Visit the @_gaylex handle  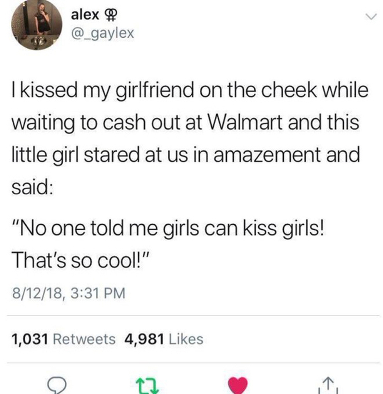point(103,33)
